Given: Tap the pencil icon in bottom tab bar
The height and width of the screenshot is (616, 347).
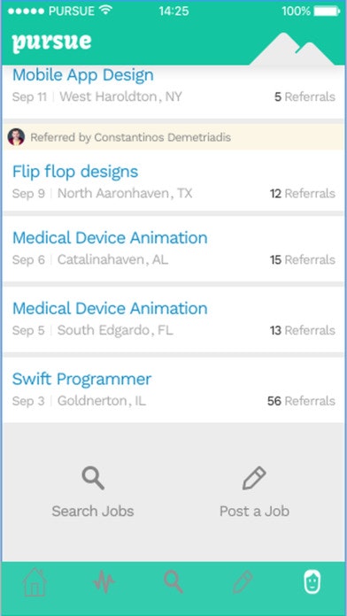Looking at the screenshot, I should click(x=243, y=581).
